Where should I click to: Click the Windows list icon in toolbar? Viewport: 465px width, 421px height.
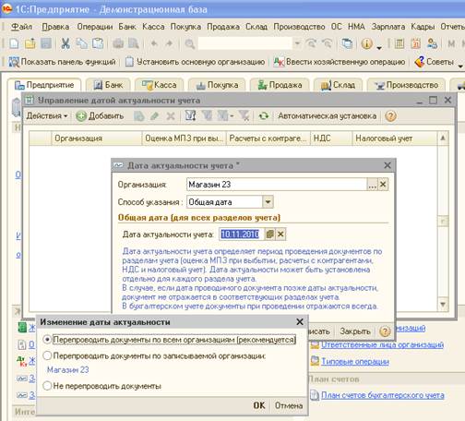pyautogui.click(x=347, y=43)
